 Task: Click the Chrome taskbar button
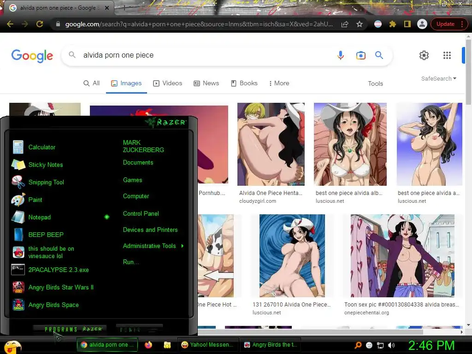click(x=107, y=345)
